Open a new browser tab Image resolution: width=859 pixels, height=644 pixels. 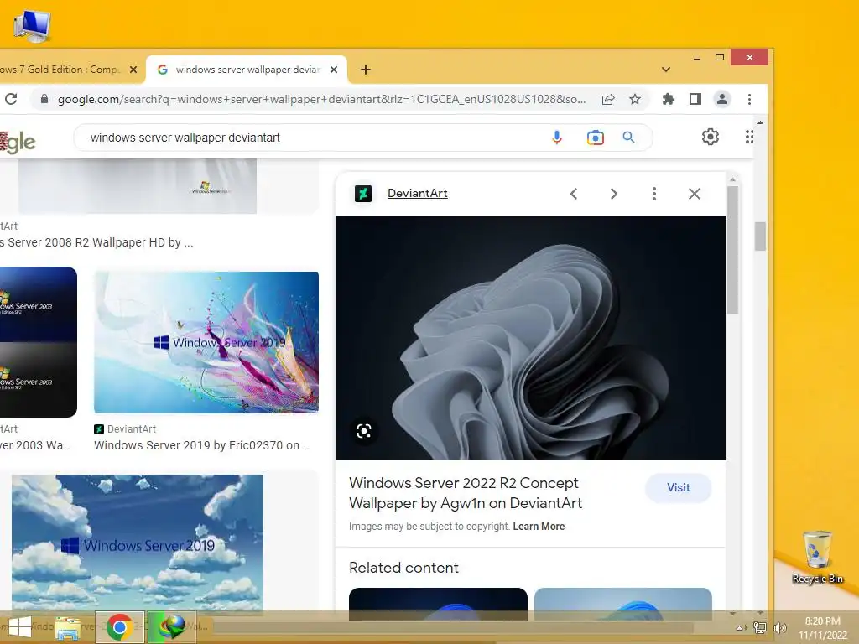tap(366, 70)
